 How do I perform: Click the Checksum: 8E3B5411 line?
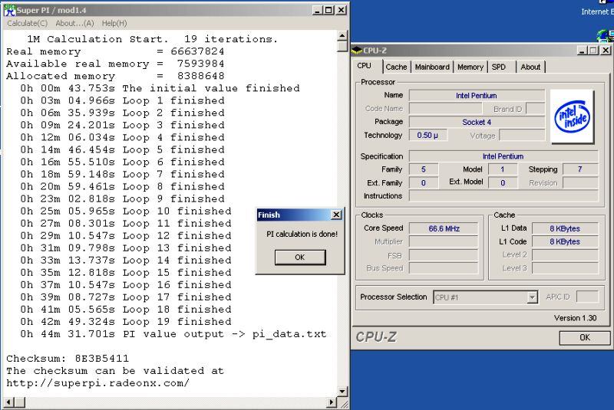click(x=68, y=359)
